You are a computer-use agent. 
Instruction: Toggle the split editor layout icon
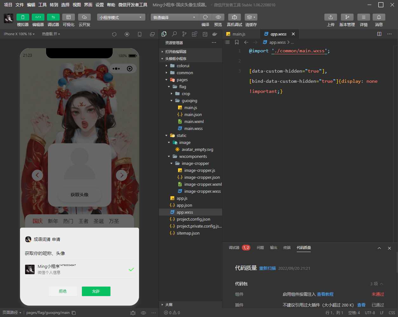pyautogui.click(x=379, y=34)
